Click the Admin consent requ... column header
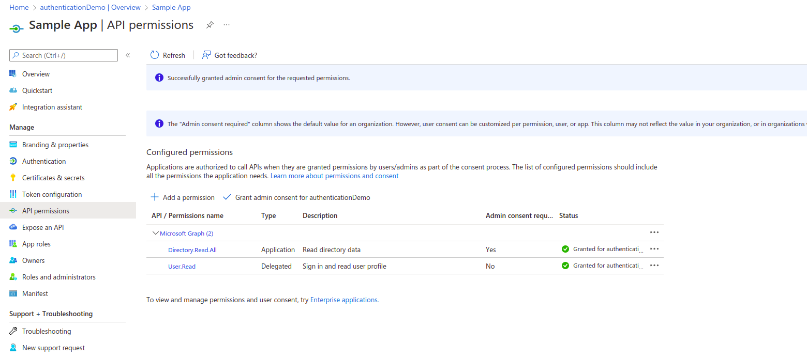This screenshot has width=807, height=358. pyautogui.click(x=519, y=215)
